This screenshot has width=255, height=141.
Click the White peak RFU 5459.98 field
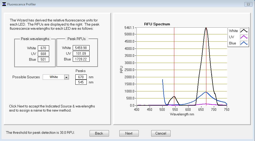81,48
